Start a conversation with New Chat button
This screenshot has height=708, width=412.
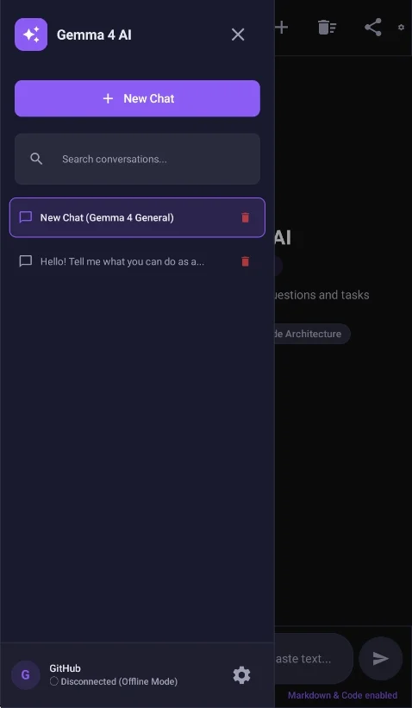tap(137, 98)
